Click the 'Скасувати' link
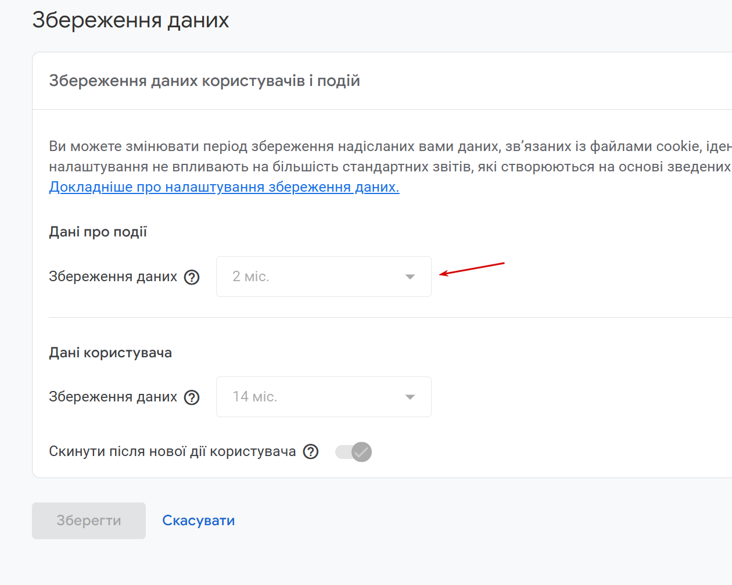732x585 pixels. [199, 521]
